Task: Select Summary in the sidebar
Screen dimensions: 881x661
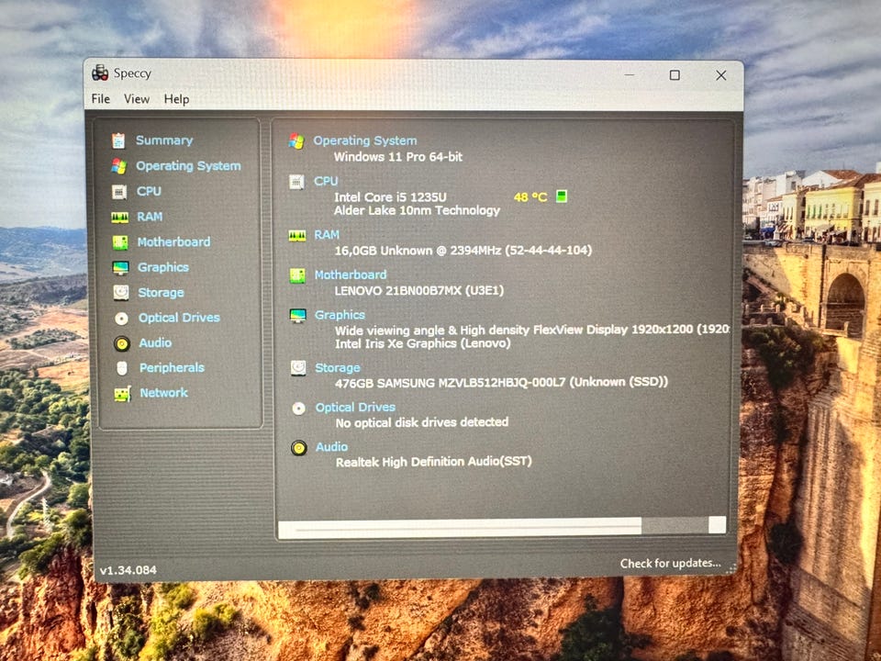Action: click(x=164, y=140)
